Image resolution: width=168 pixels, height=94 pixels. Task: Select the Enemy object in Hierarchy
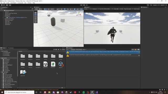pyautogui.click(x=8, y=24)
